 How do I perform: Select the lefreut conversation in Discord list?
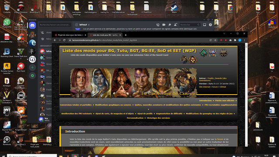click(x=45, y=51)
